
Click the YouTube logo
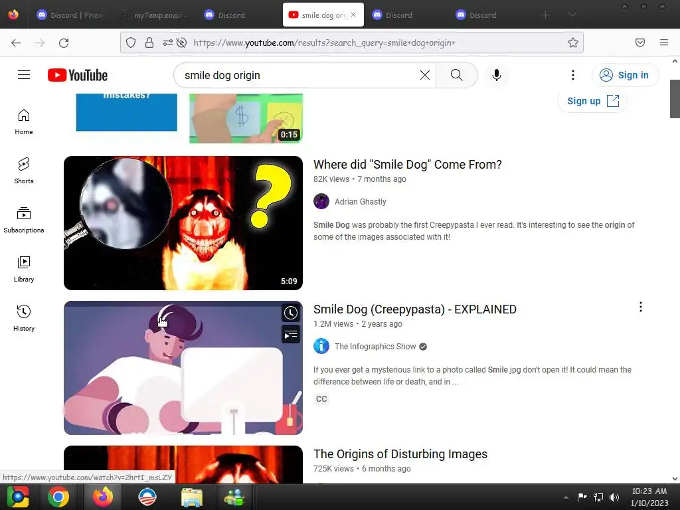point(78,75)
